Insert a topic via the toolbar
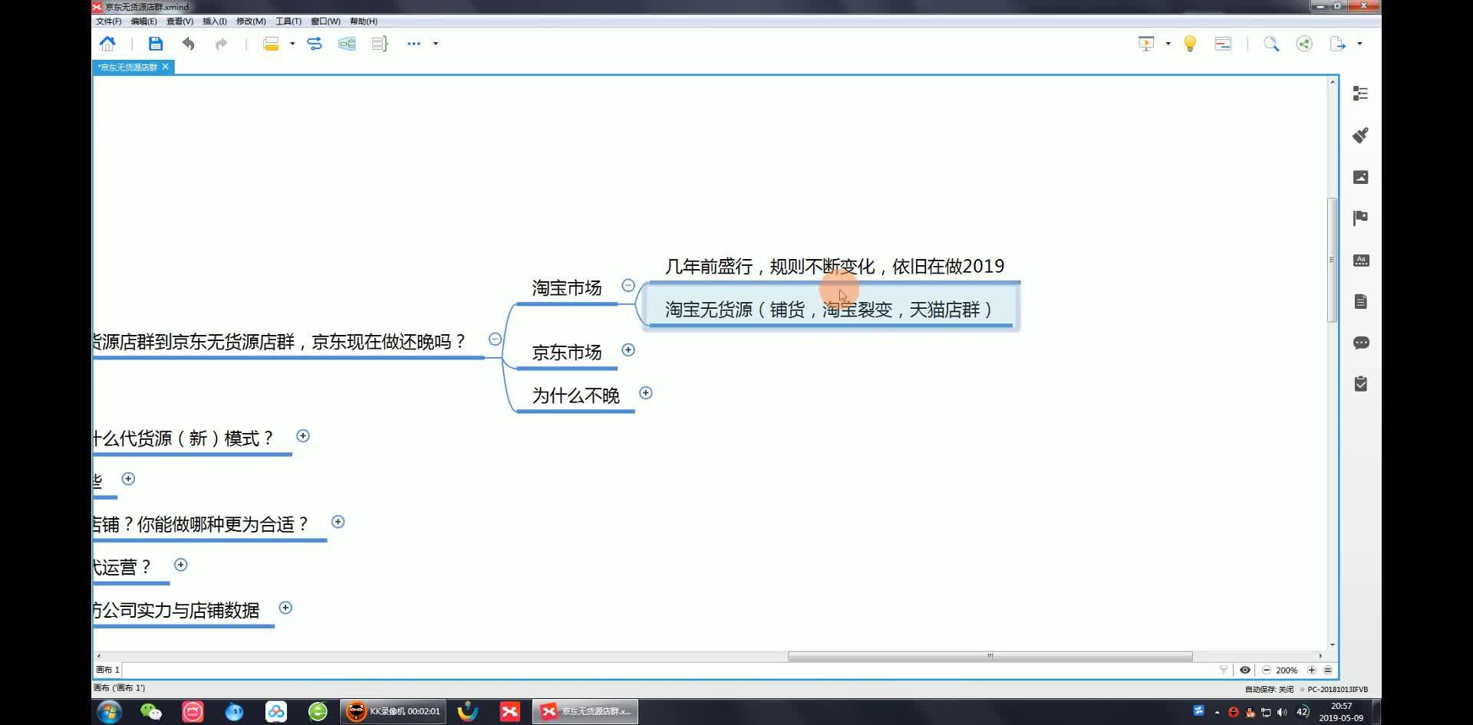Image resolution: width=1473 pixels, height=725 pixels. (271, 44)
